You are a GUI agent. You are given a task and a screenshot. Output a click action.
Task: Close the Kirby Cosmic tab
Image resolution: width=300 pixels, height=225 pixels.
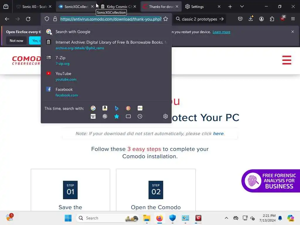click(135, 6)
